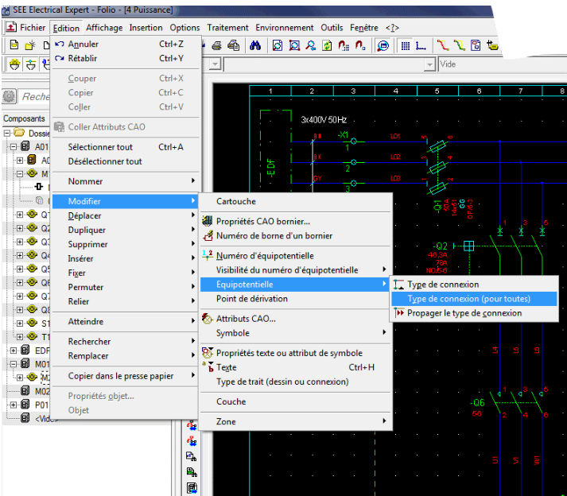567x496 pixels.
Task: Click the new document toolbar icon
Action: (x=14, y=45)
